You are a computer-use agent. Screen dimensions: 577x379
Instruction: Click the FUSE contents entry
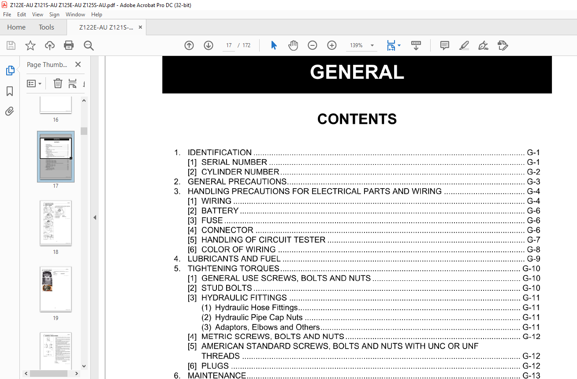[364, 220]
